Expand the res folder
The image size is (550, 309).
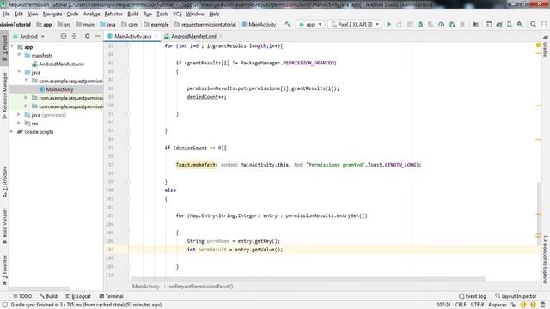[x=19, y=123]
